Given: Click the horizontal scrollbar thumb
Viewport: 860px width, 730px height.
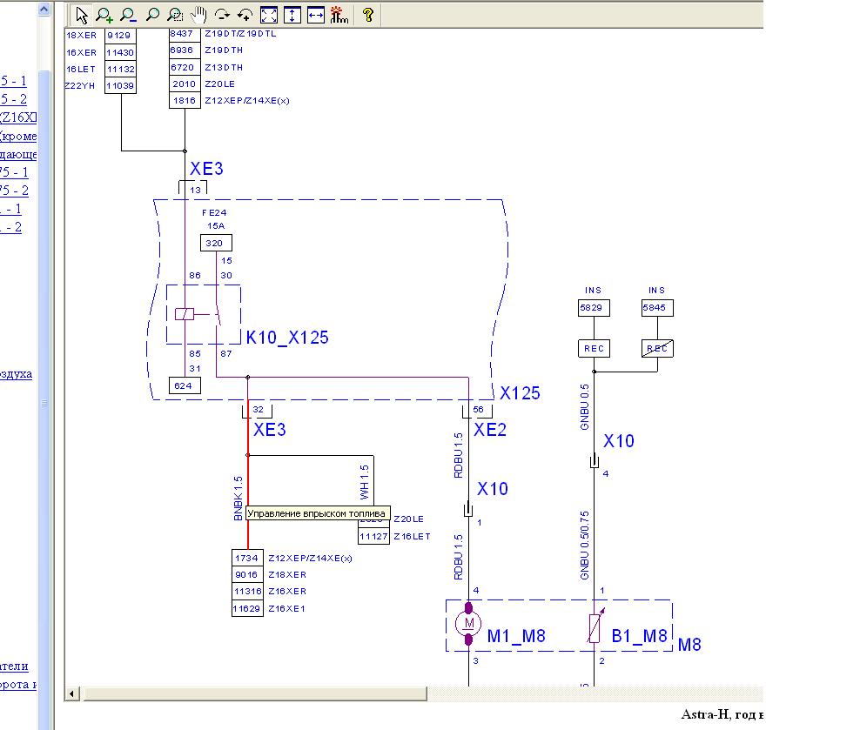Looking at the screenshot, I should point(255,693).
